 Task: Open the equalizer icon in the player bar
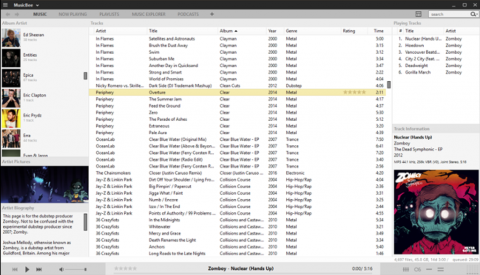coord(405,269)
